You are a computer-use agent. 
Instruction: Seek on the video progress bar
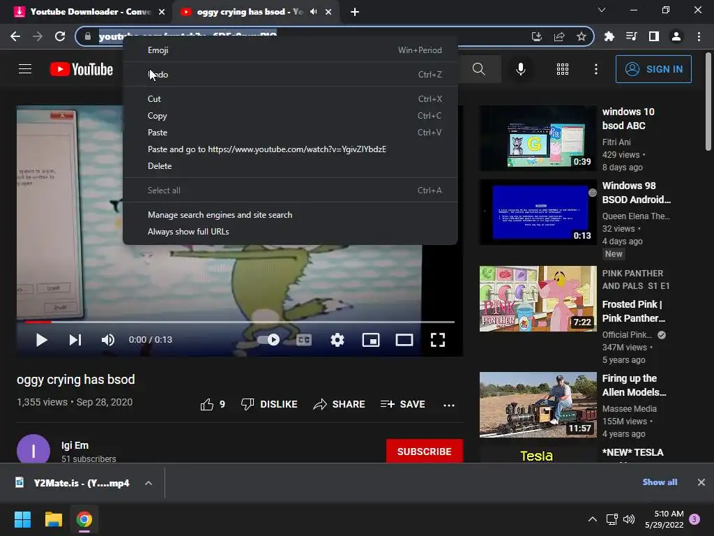[x=240, y=322]
